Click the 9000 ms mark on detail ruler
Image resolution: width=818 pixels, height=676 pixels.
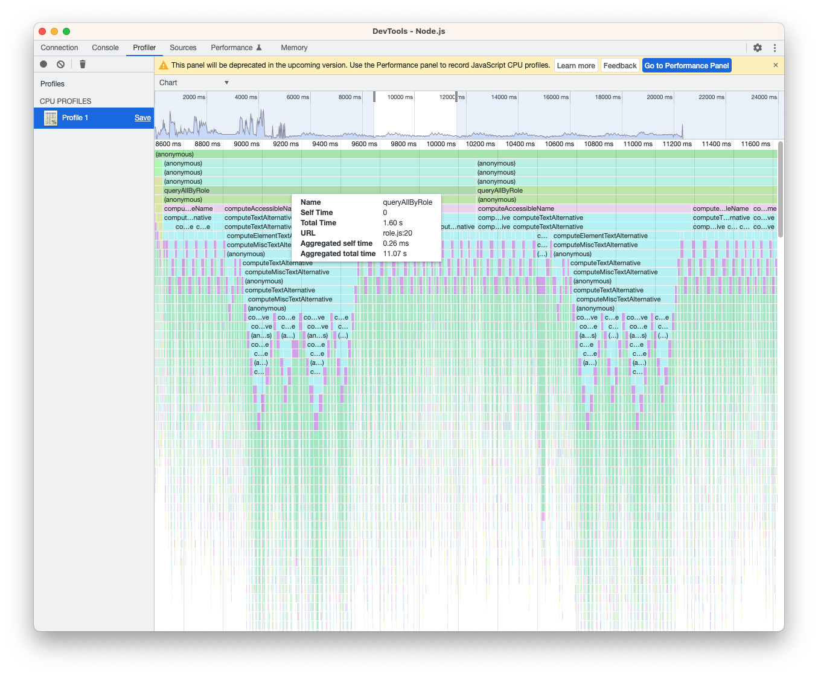point(246,144)
